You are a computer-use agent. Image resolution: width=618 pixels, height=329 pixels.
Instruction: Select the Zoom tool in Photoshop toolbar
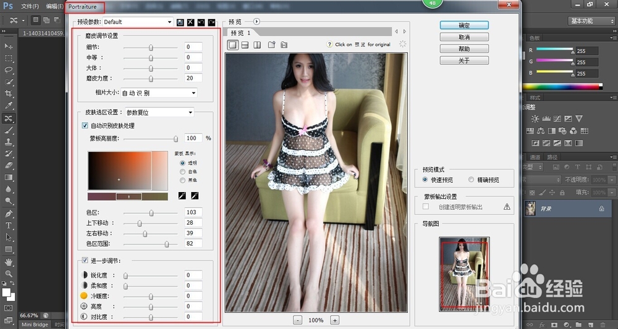8,273
